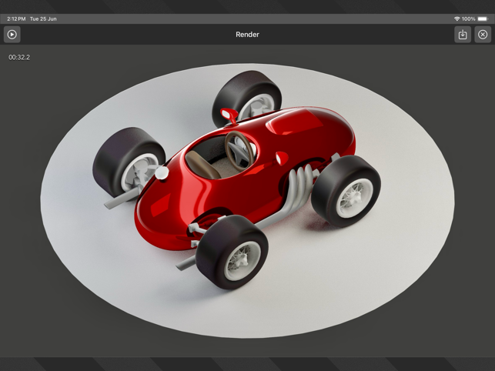Tap the 100% battery percentage
The height and width of the screenshot is (371, 495).
(469, 19)
